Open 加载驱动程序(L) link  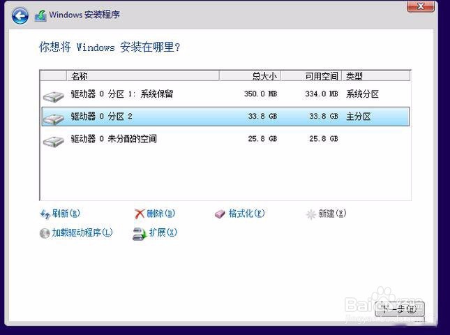82,232
